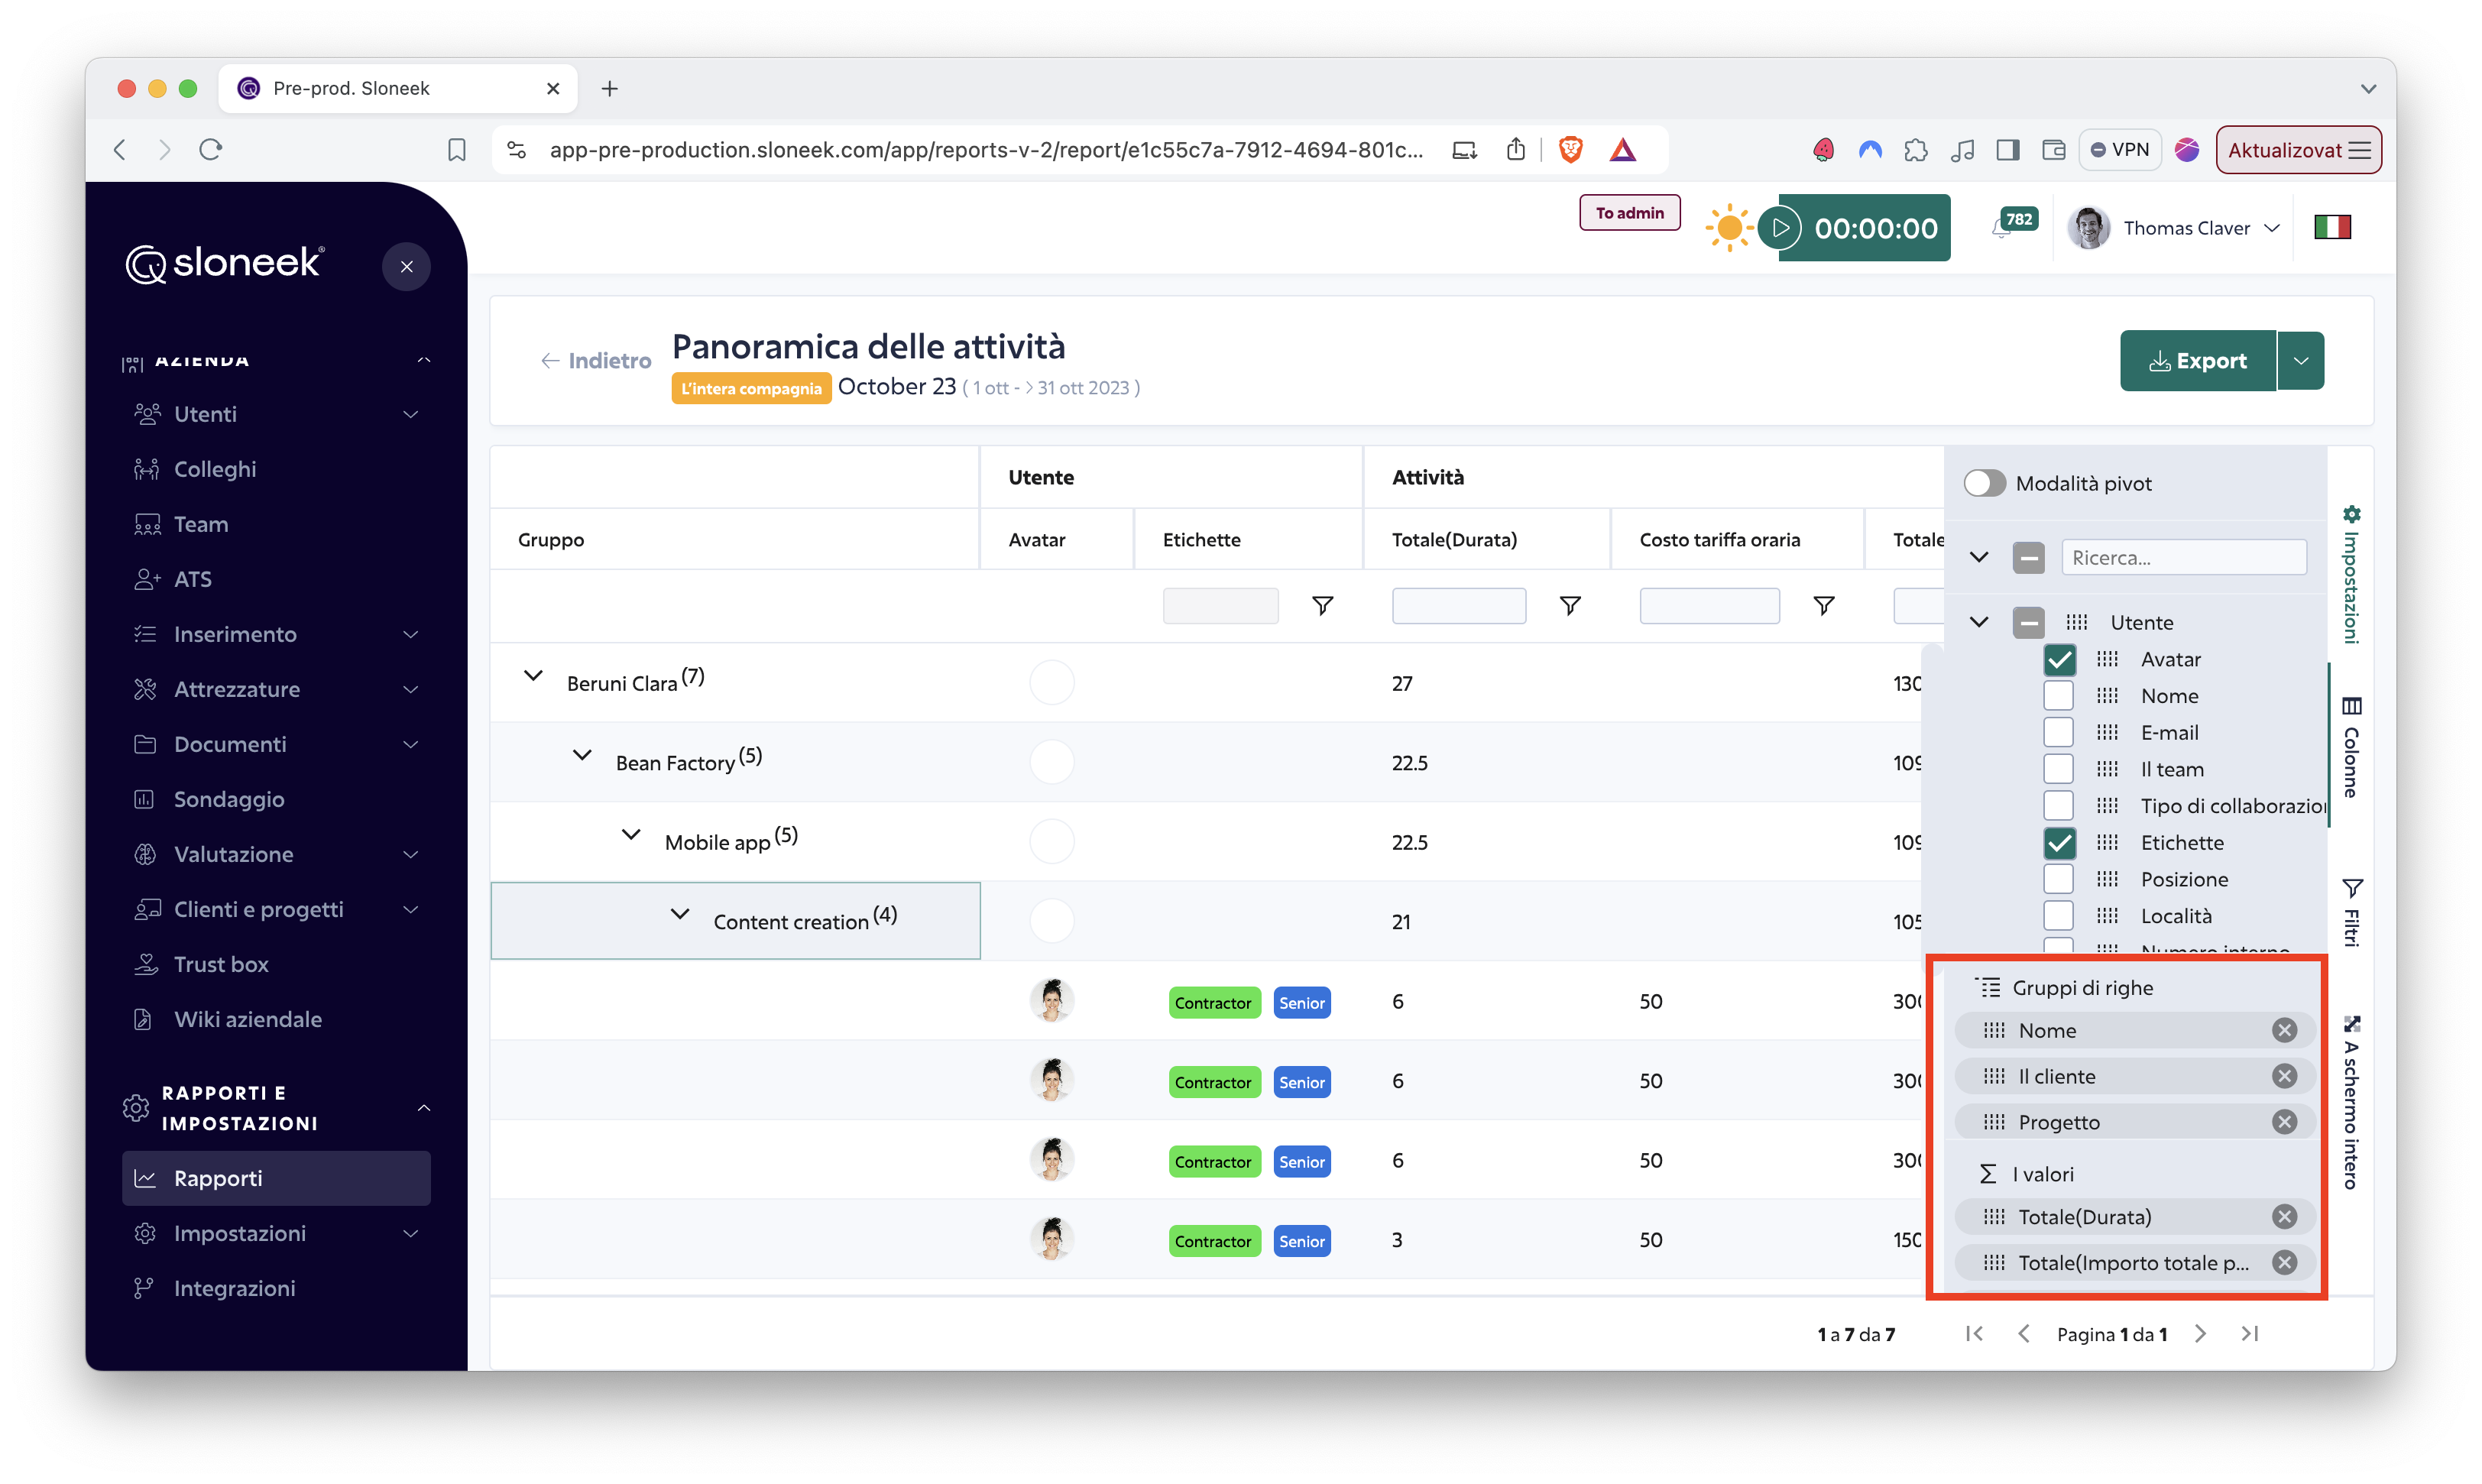Go to previous page
The height and width of the screenshot is (1484, 2482).
2024,1334
